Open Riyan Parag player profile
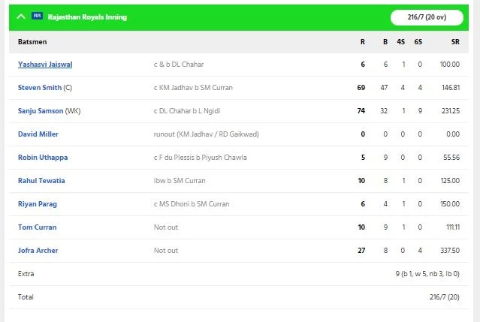 click(x=38, y=204)
